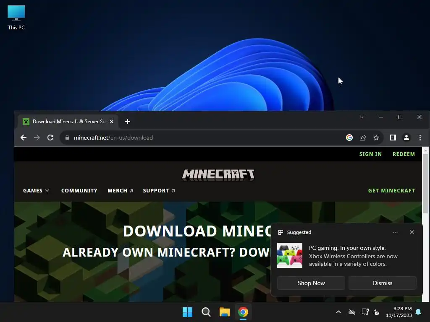
Task: Share this page using share icon
Action: coord(363,138)
